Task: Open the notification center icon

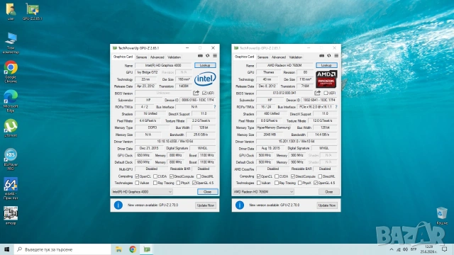Action: click(x=445, y=249)
